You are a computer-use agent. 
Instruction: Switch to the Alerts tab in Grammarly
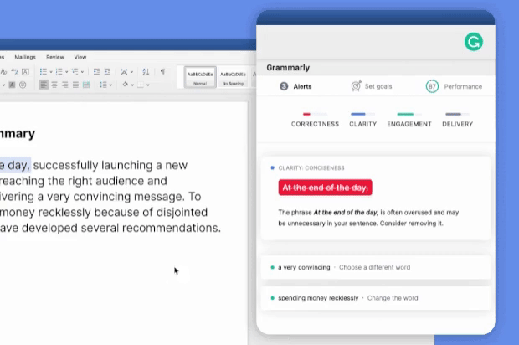pyautogui.click(x=295, y=86)
